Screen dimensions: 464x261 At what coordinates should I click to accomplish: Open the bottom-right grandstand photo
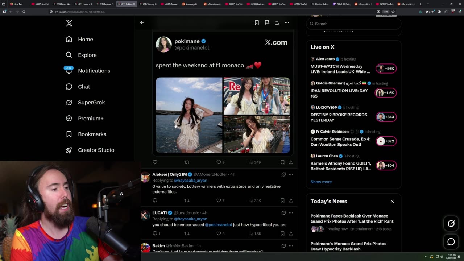coord(257,134)
